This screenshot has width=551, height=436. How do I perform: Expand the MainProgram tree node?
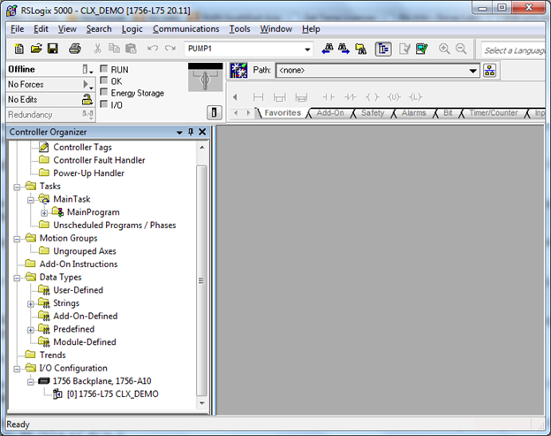(x=44, y=212)
